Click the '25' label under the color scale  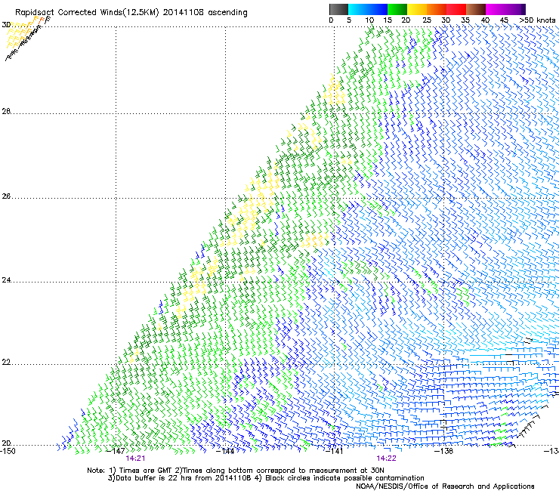click(x=427, y=20)
